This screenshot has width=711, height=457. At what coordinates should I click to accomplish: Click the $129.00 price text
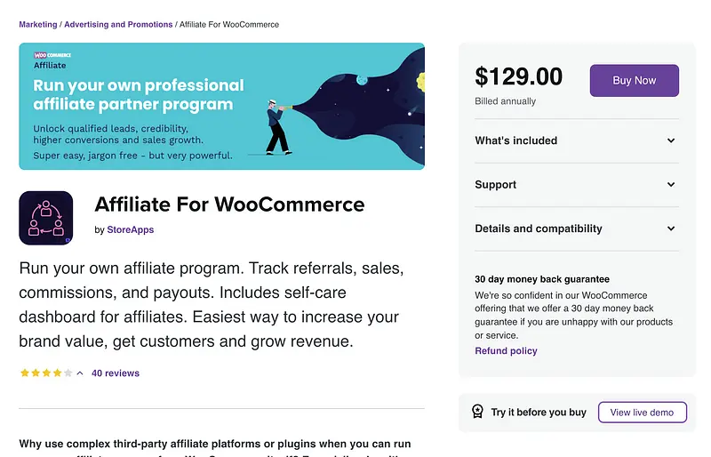[518, 77]
